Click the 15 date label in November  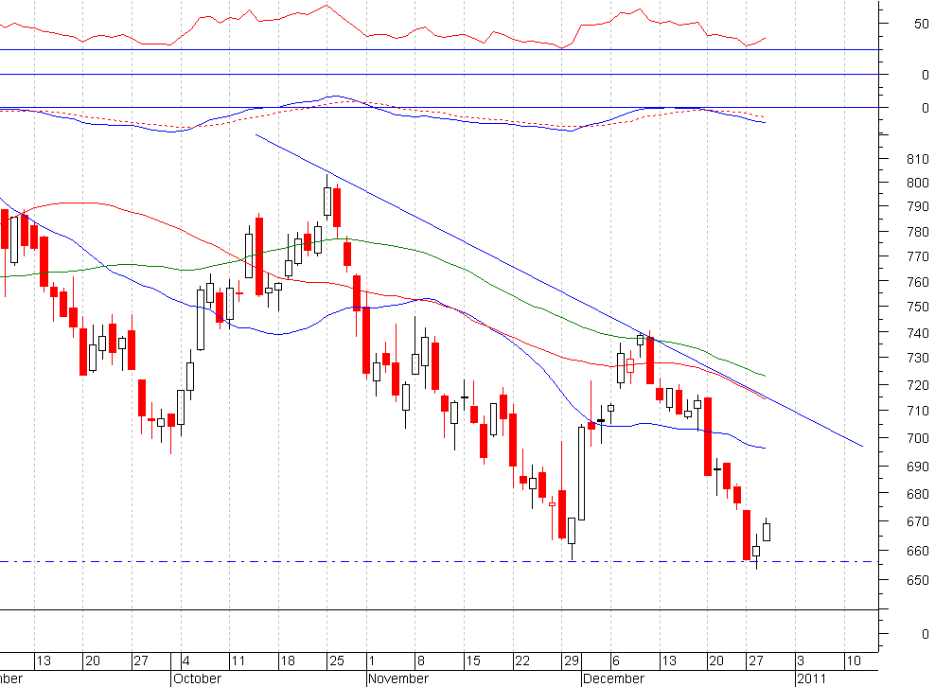click(473, 661)
